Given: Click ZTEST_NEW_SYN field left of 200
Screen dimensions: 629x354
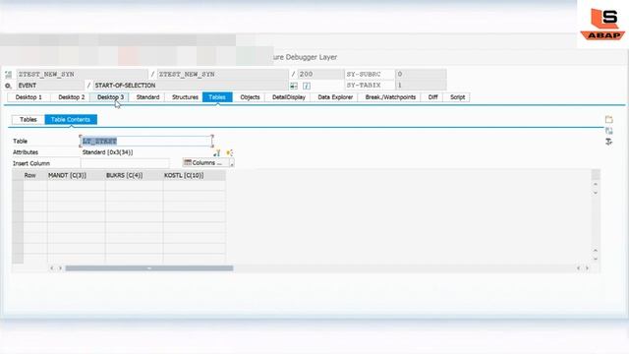Looking at the screenshot, I should point(223,75).
